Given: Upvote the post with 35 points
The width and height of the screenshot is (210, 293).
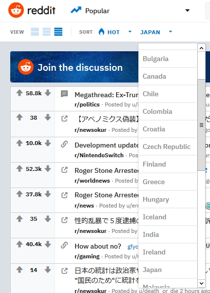Looking at the screenshot, I should click(19, 219).
